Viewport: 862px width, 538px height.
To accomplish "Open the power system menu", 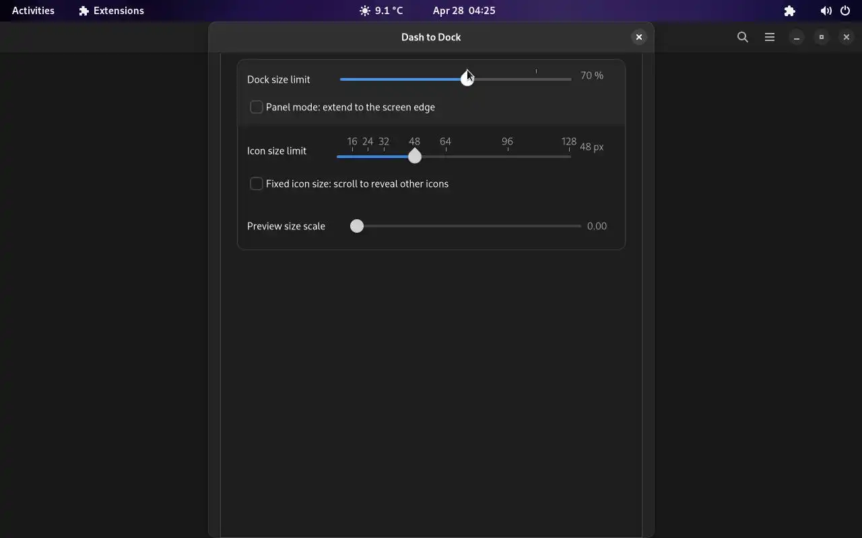I will click(x=845, y=11).
